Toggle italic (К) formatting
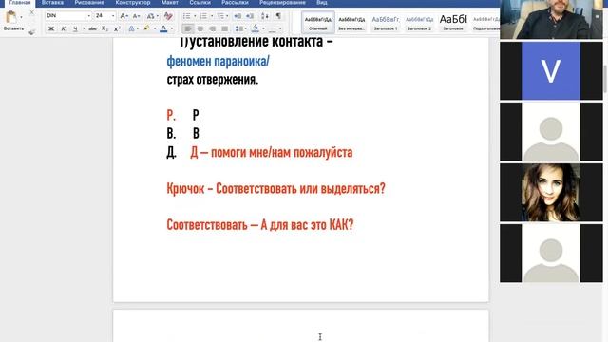The width and height of the screenshot is (608, 342). click(x=64, y=28)
